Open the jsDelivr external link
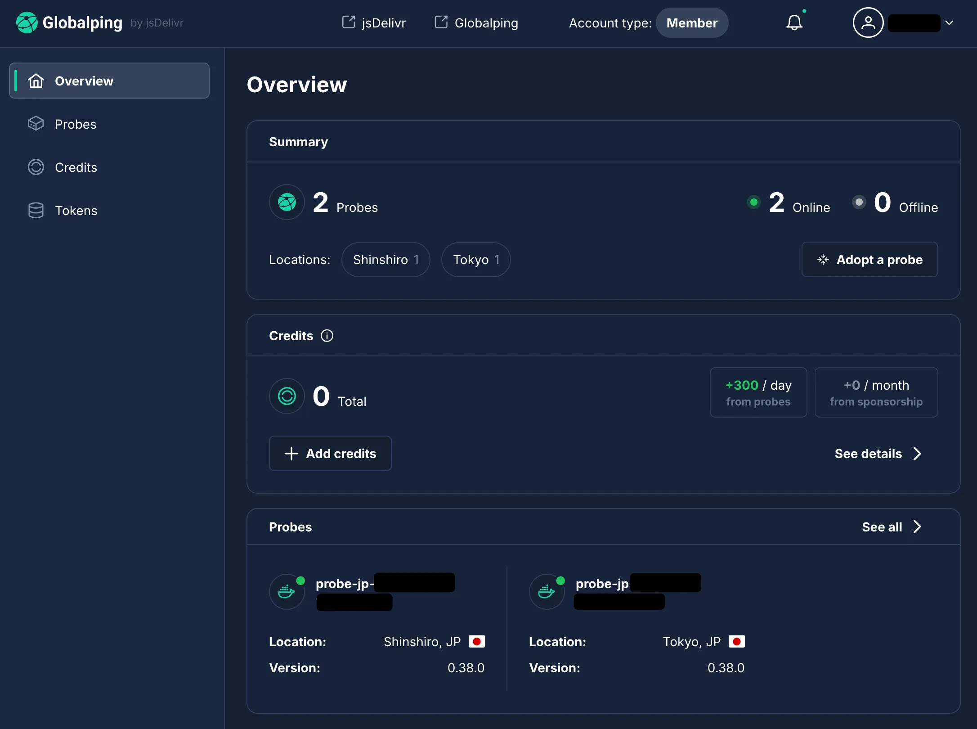This screenshot has height=729, width=977. [374, 22]
